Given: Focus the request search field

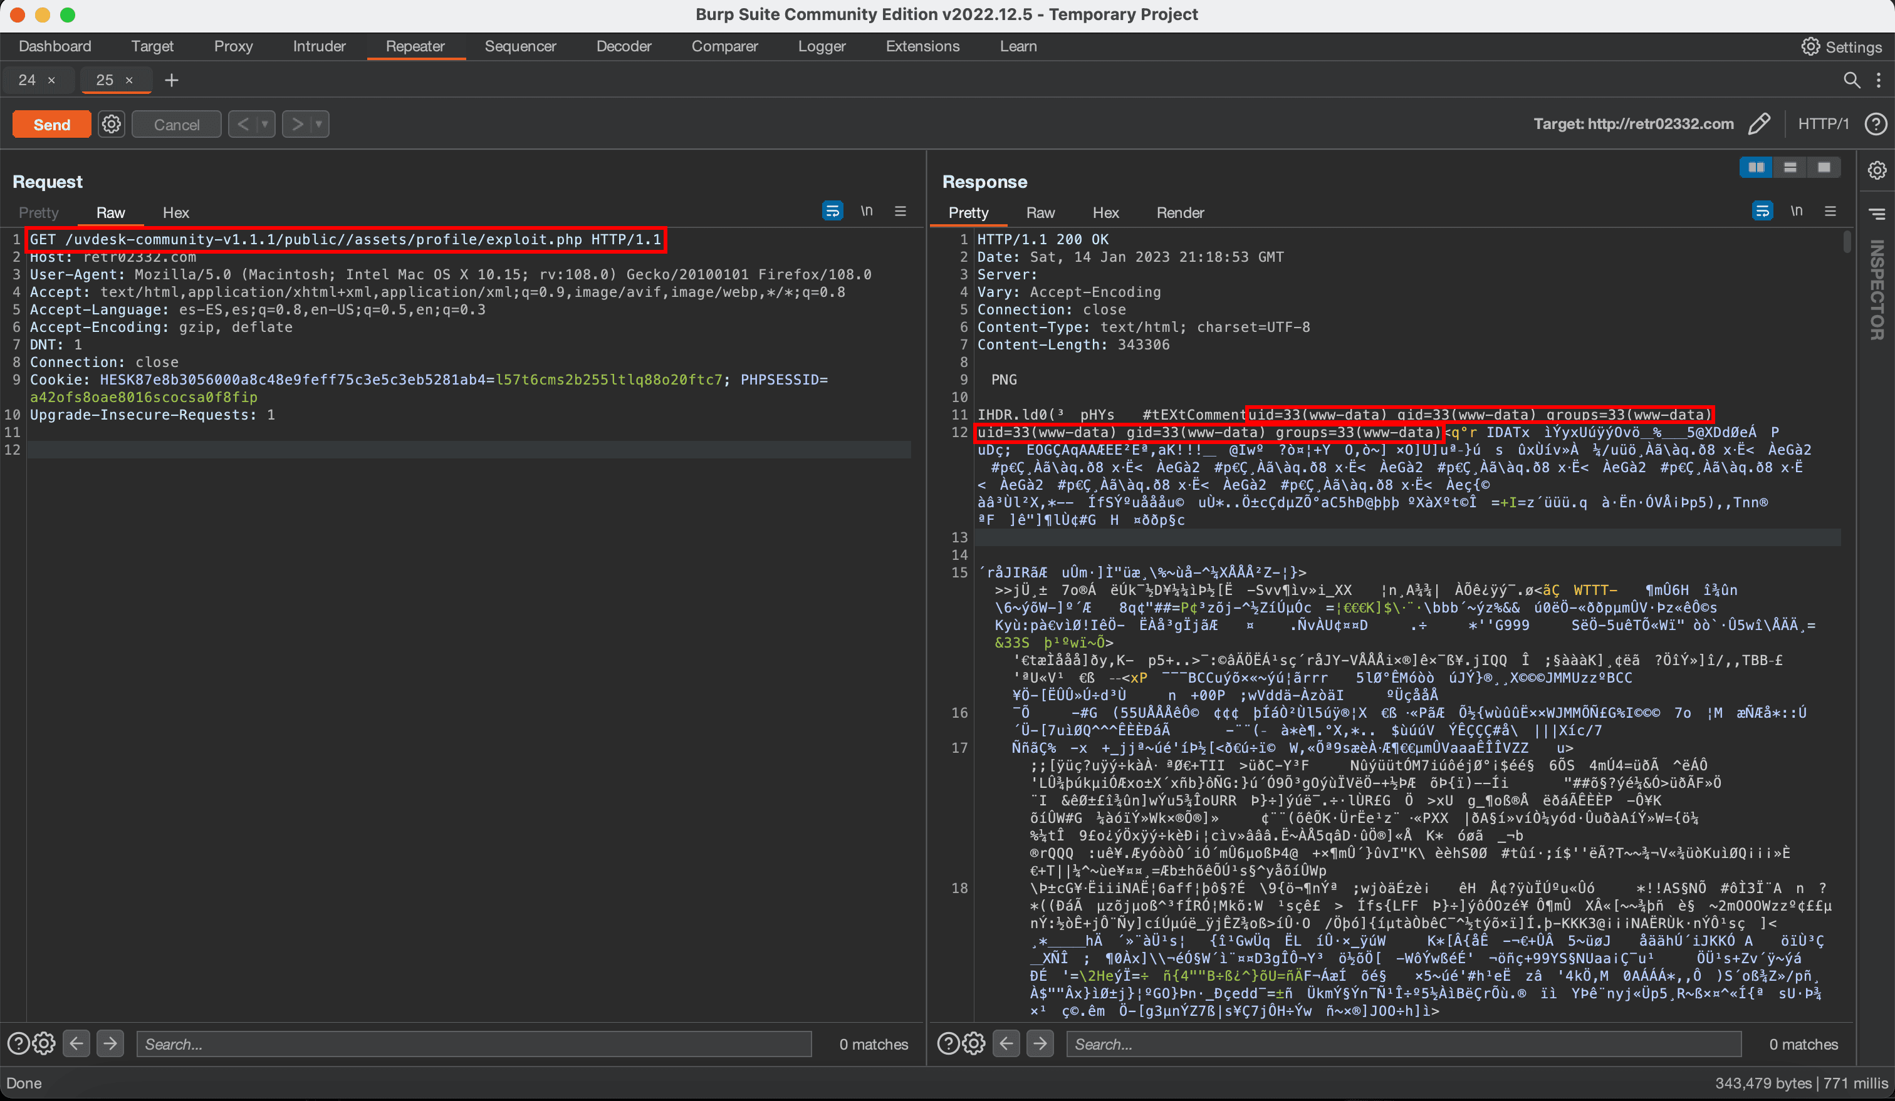Looking at the screenshot, I should click(x=474, y=1044).
